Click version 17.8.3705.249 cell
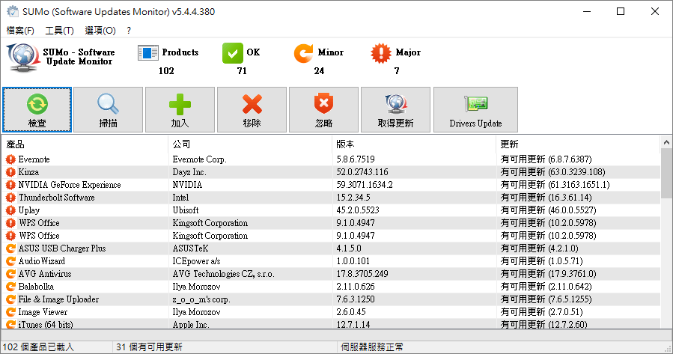The width and height of the screenshot is (673, 354). (x=362, y=274)
